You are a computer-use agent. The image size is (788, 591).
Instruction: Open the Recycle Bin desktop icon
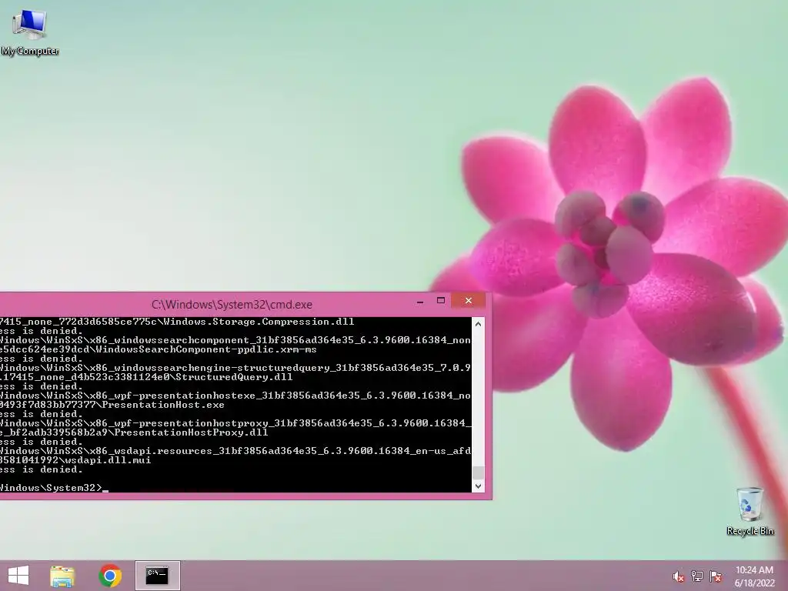coord(750,511)
